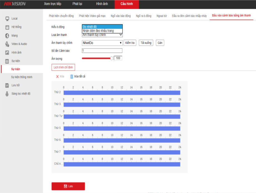Screen dimensions: 256x193
Task: Open the Hình ảnh picture icon in sidebar
Action: [x=7, y=53]
